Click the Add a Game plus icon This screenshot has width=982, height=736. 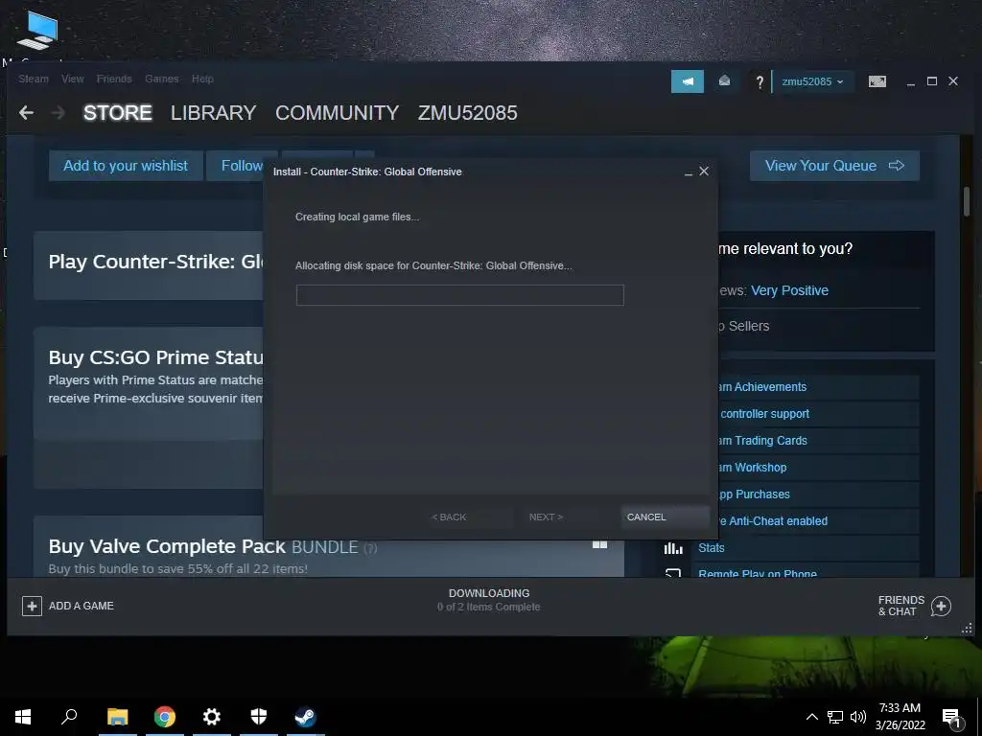tap(32, 606)
